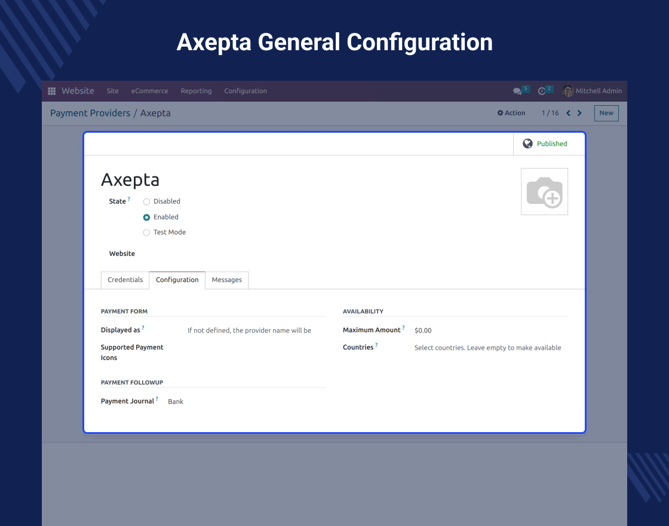
Task: Click the State field help question mark
Action: click(129, 199)
